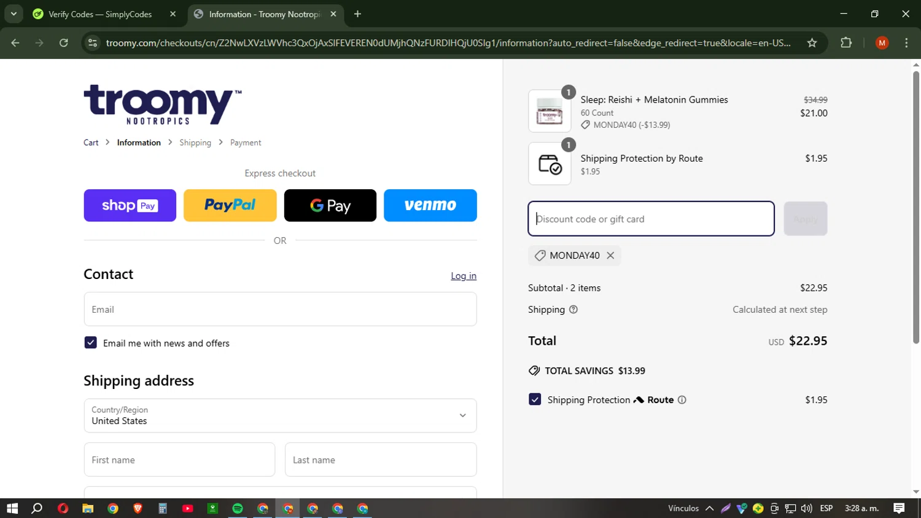Open the Windows notification center
The image size is (921, 518).
(x=899, y=508)
